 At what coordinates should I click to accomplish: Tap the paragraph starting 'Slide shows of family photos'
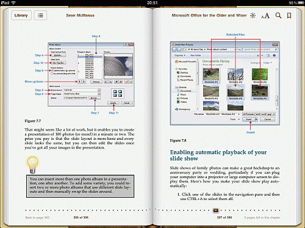pos(224,177)
